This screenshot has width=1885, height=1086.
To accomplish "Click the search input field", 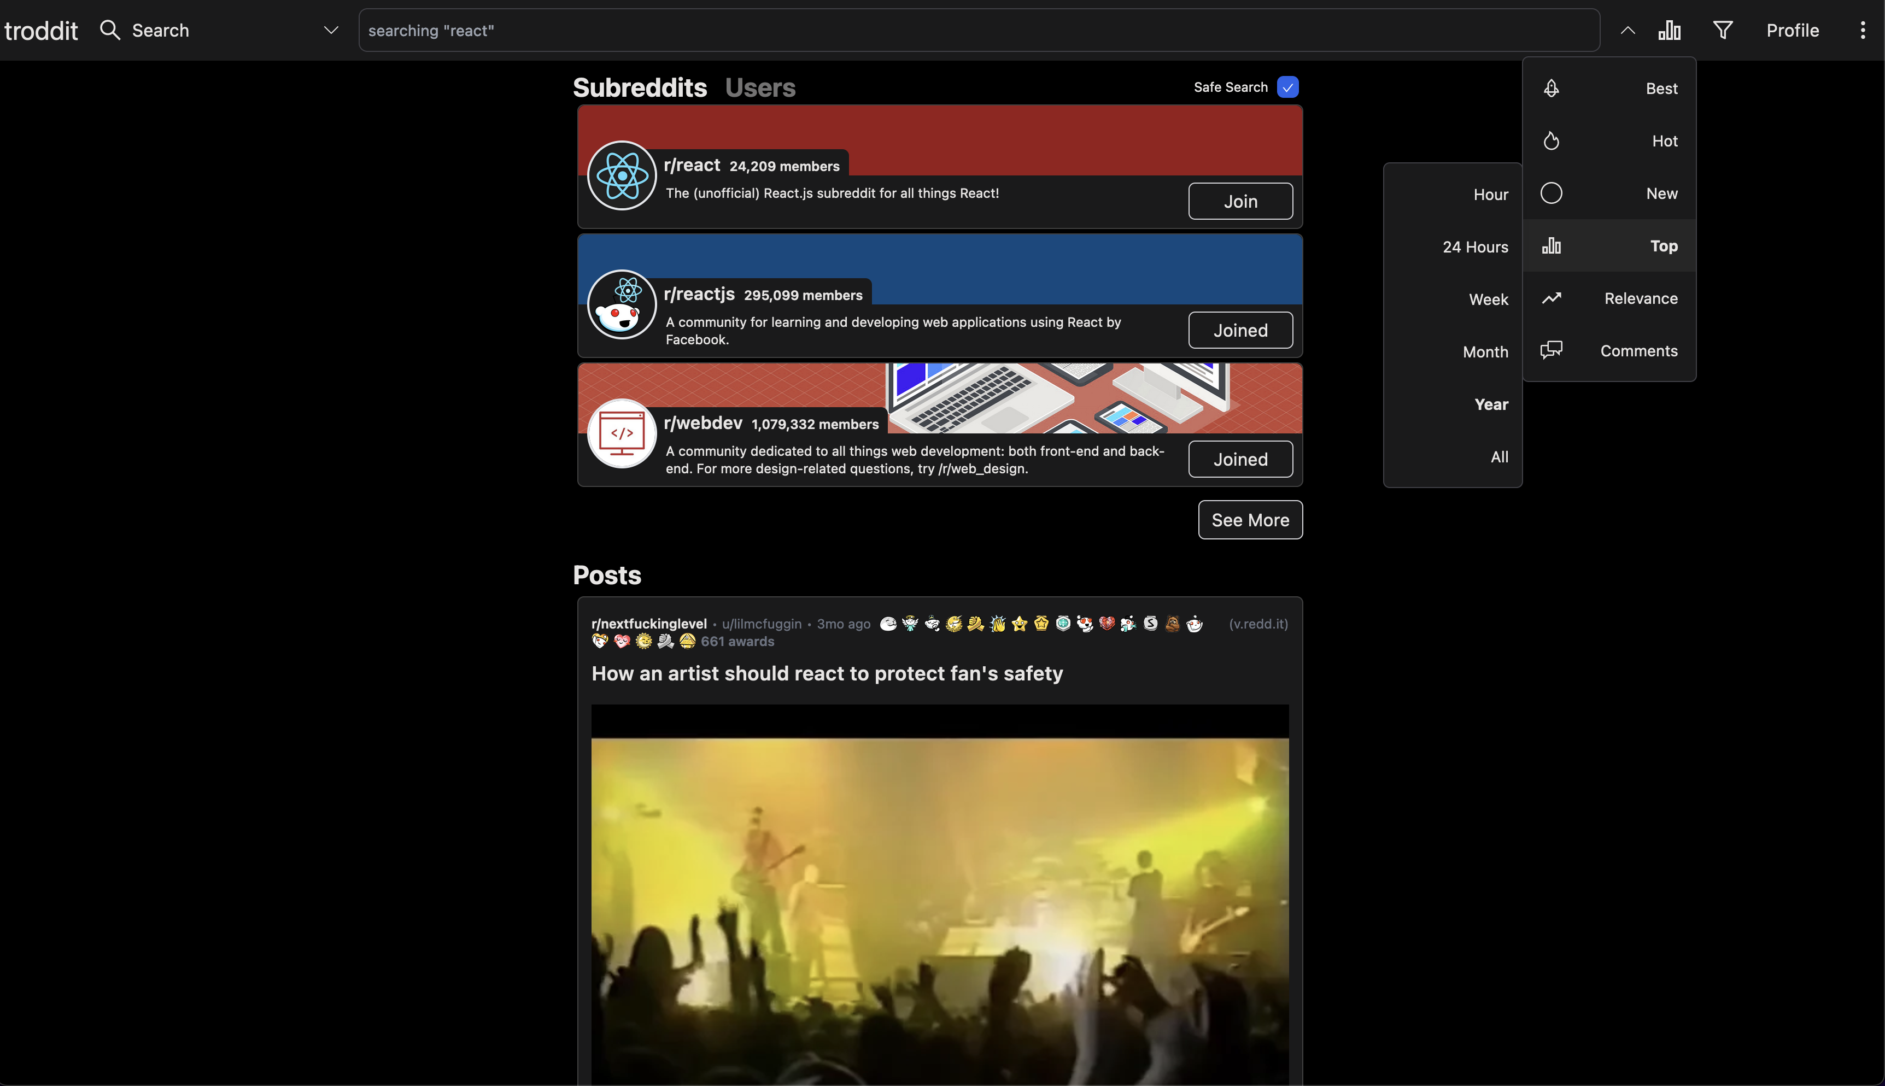I will pyautogui.click(x=978, y=31).
